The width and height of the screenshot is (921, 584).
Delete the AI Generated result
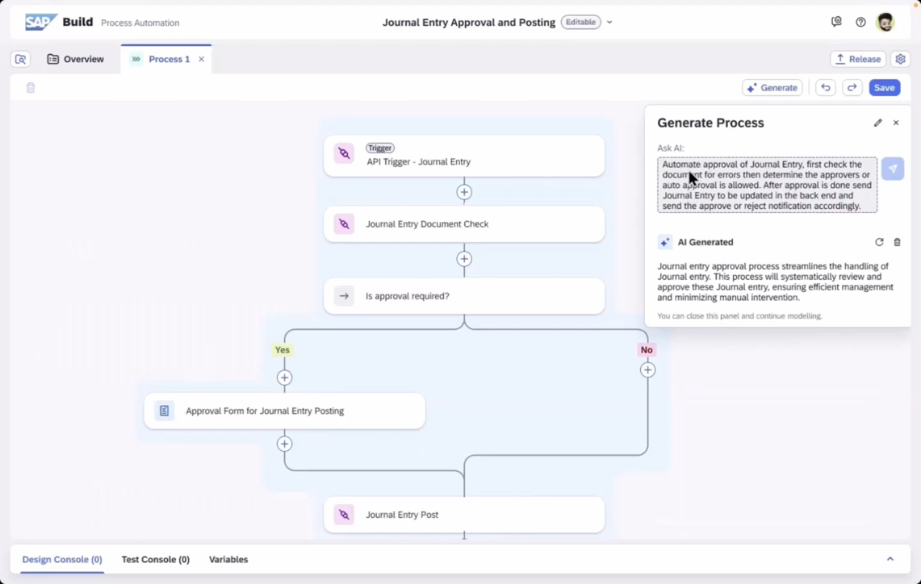coord(897,242)
